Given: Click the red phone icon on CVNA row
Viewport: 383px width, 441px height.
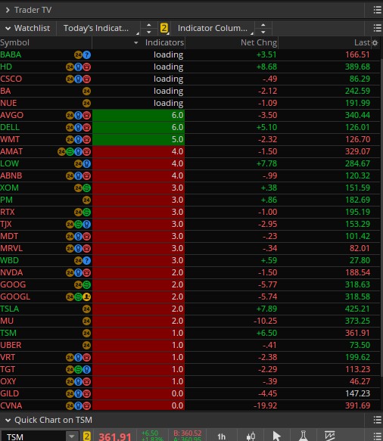Looking at the screenshot, I should 87,406.
